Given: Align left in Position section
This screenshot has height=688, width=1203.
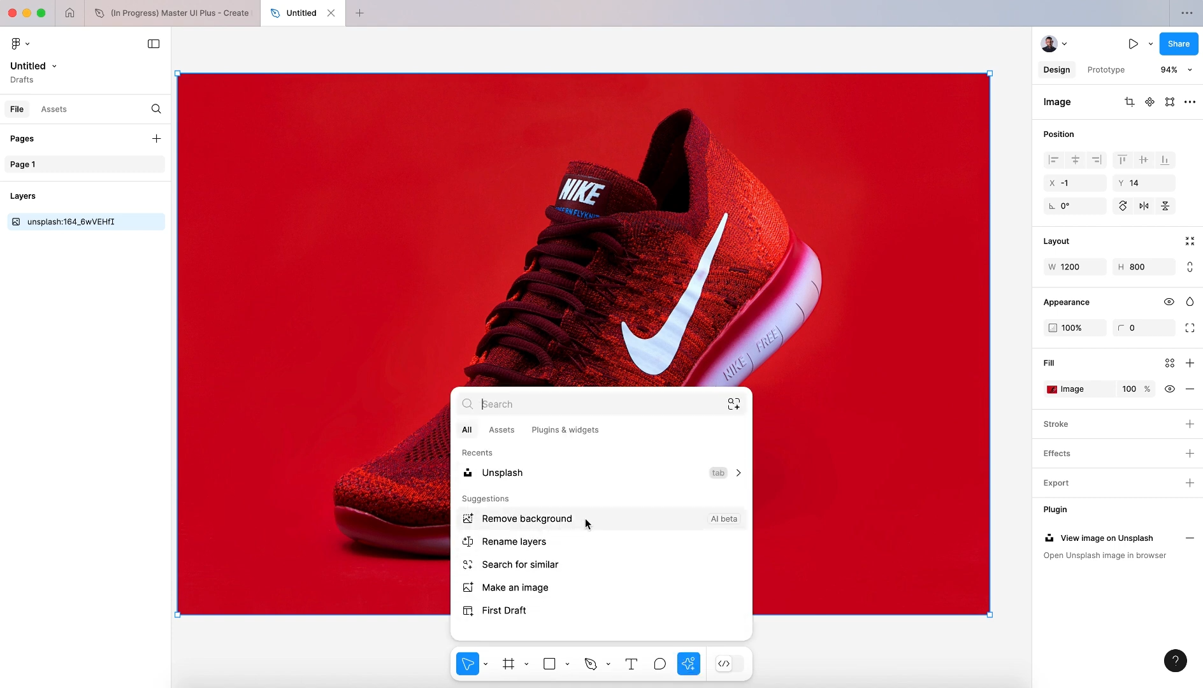Looking at the screenshot, I should (x=1054, y=160).
